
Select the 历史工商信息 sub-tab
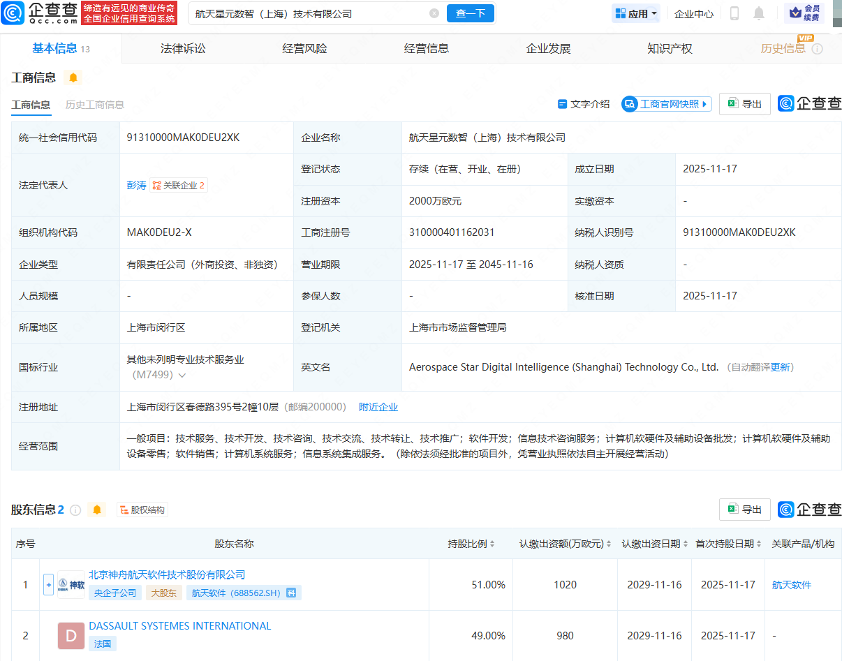click(95, 105)
